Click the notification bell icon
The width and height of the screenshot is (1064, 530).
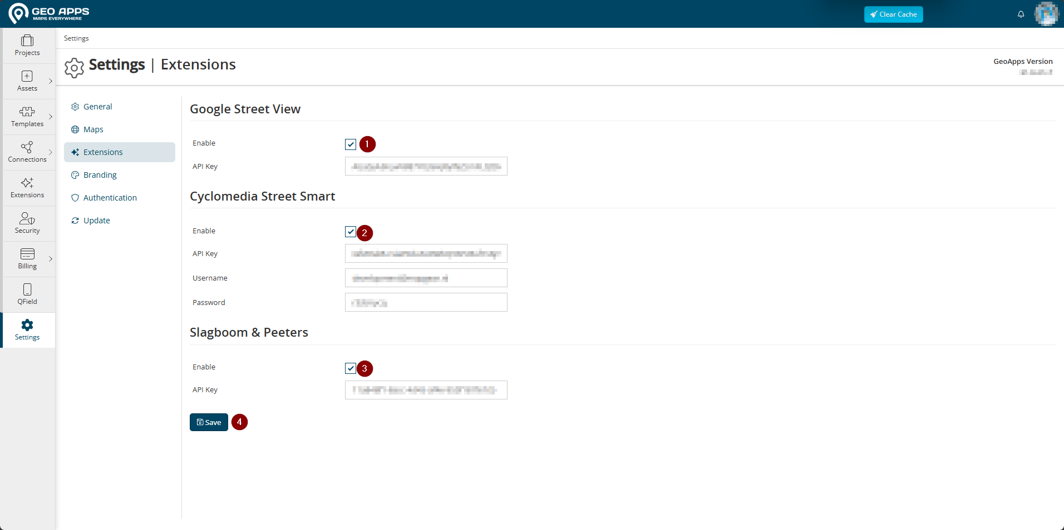pos(1021,14)
